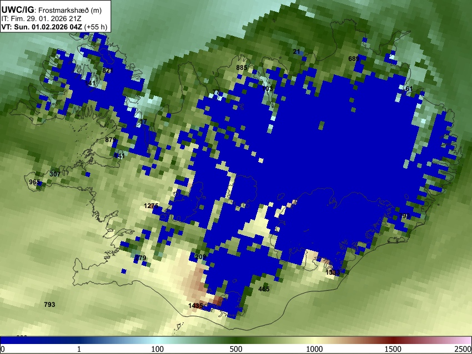The height and width of the screenshot is (354, 472).
Task: Click the 1 label on the color scale
Action: pyautogui.click(x=79, y=349)
